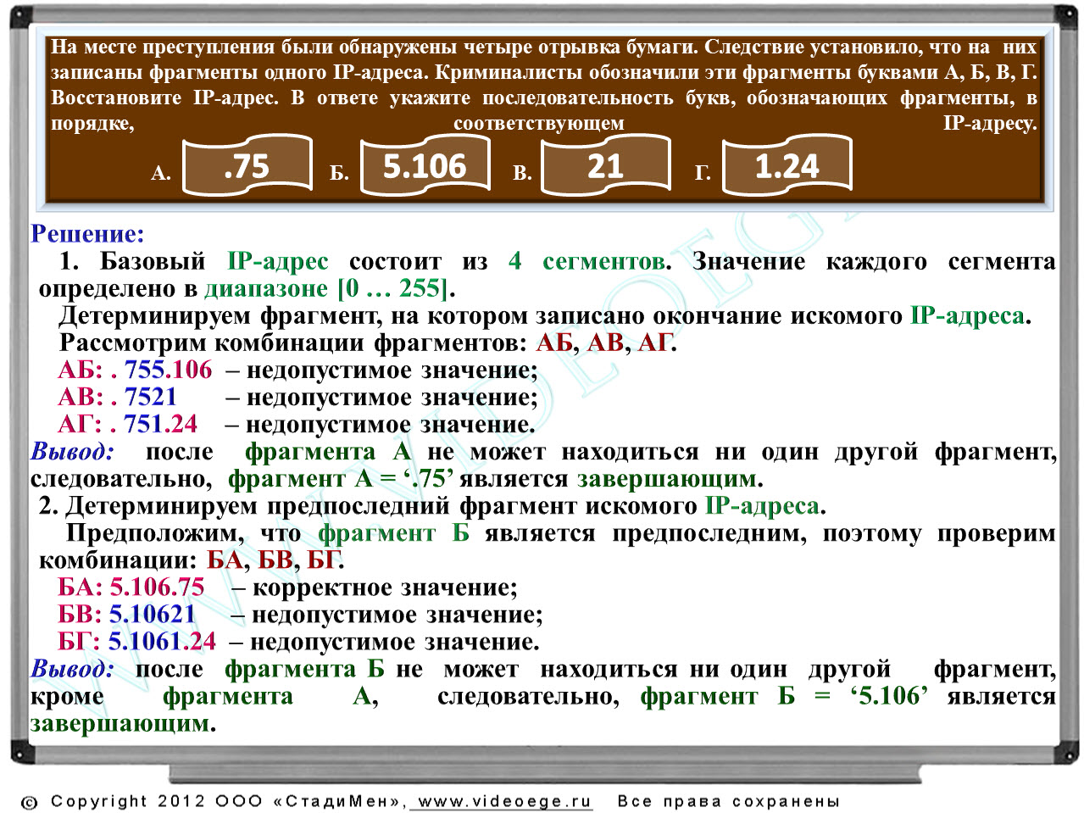Click the label 'А.' before the .75 fragment
1084x813 pixels.
point(161,174)
